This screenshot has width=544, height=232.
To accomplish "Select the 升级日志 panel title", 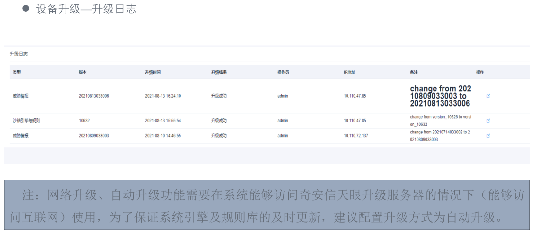I will coord(19,54).
